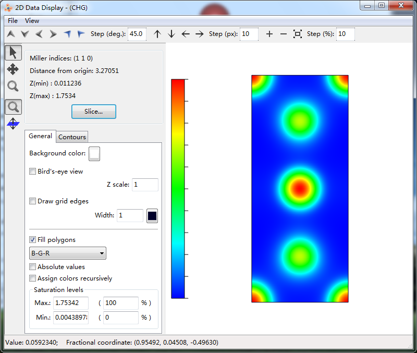This screenshot has height=353, width=417.
Task: Open the File menu
Action: click(x=13, y=21)
